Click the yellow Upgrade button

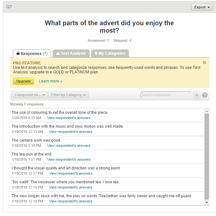pyautogui.click(x=23, y=81)
